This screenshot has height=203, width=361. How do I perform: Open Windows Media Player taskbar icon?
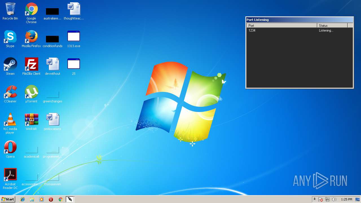[x=41, y=199]
